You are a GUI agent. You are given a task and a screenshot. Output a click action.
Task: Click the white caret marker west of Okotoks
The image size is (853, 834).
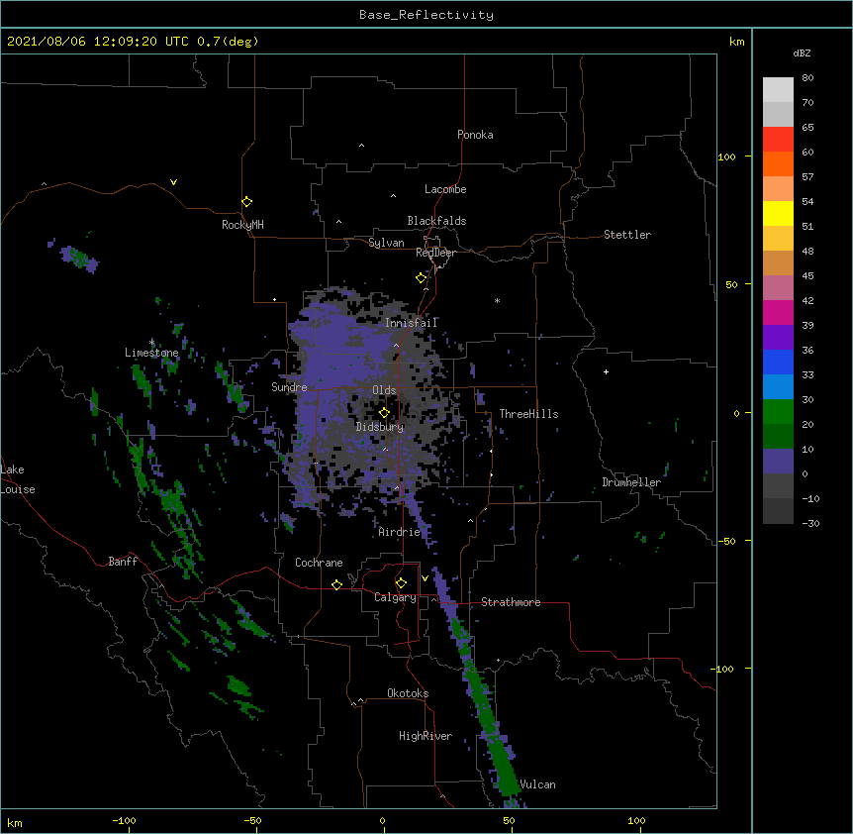(360, 700)
